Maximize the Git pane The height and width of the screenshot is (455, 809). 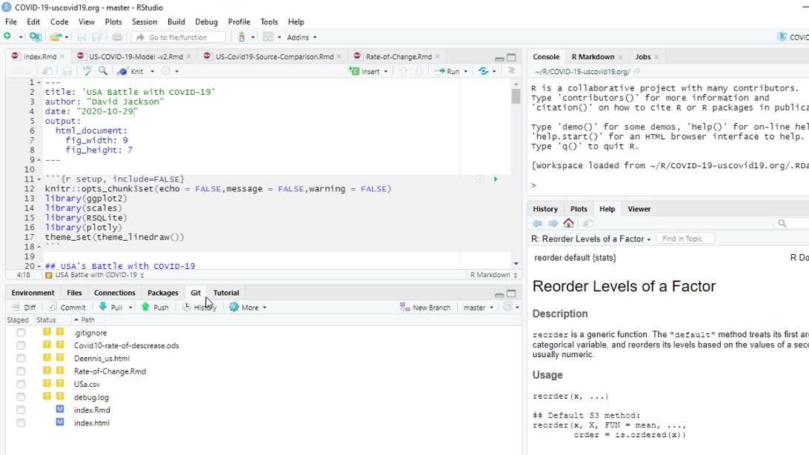(x=511, y=293)
